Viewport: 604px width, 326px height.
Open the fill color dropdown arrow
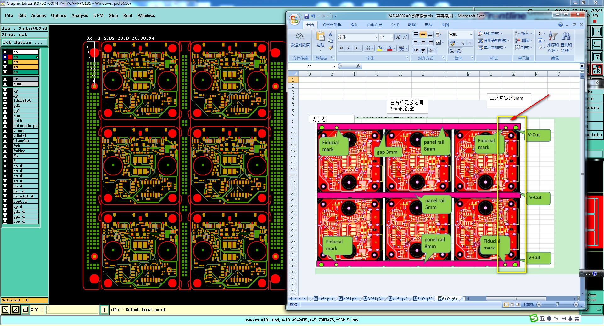tap(384, 48)
